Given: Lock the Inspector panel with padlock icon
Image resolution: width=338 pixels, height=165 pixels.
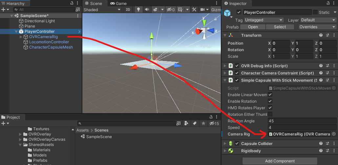Looking at the screenshot, I should pos(327,3).
